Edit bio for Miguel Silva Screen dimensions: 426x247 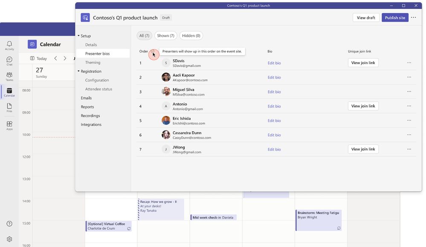point(274,92)
